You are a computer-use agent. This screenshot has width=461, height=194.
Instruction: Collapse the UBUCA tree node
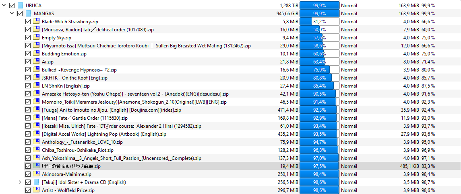(x=4, y=5)
